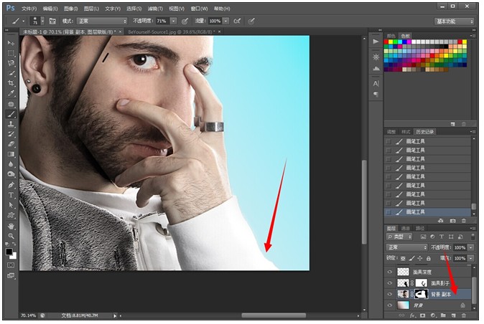This screenshot has height=324, width=484.
Task: Open flow 100% slider arrow
Action: point(226,21)
